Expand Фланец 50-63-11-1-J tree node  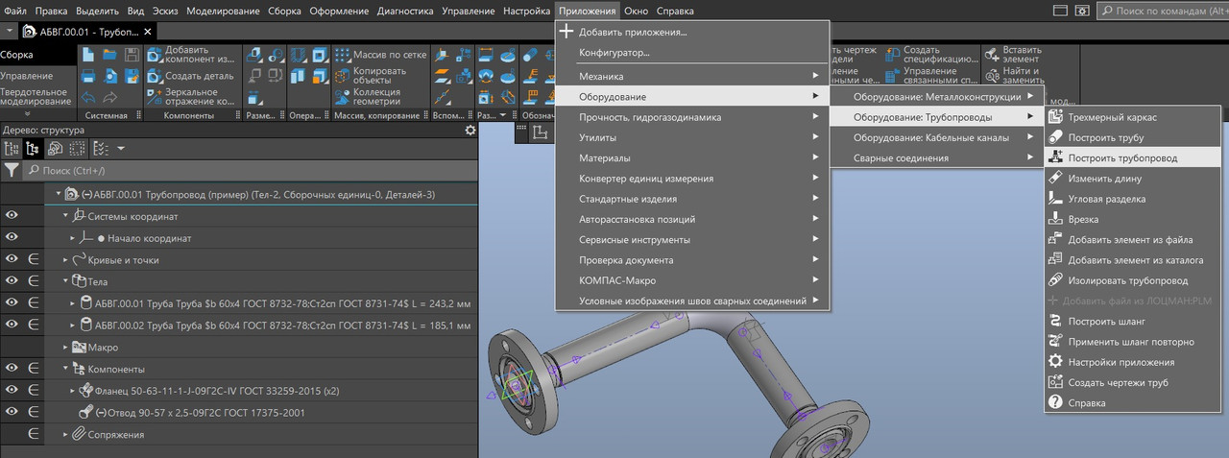[74, 391]
